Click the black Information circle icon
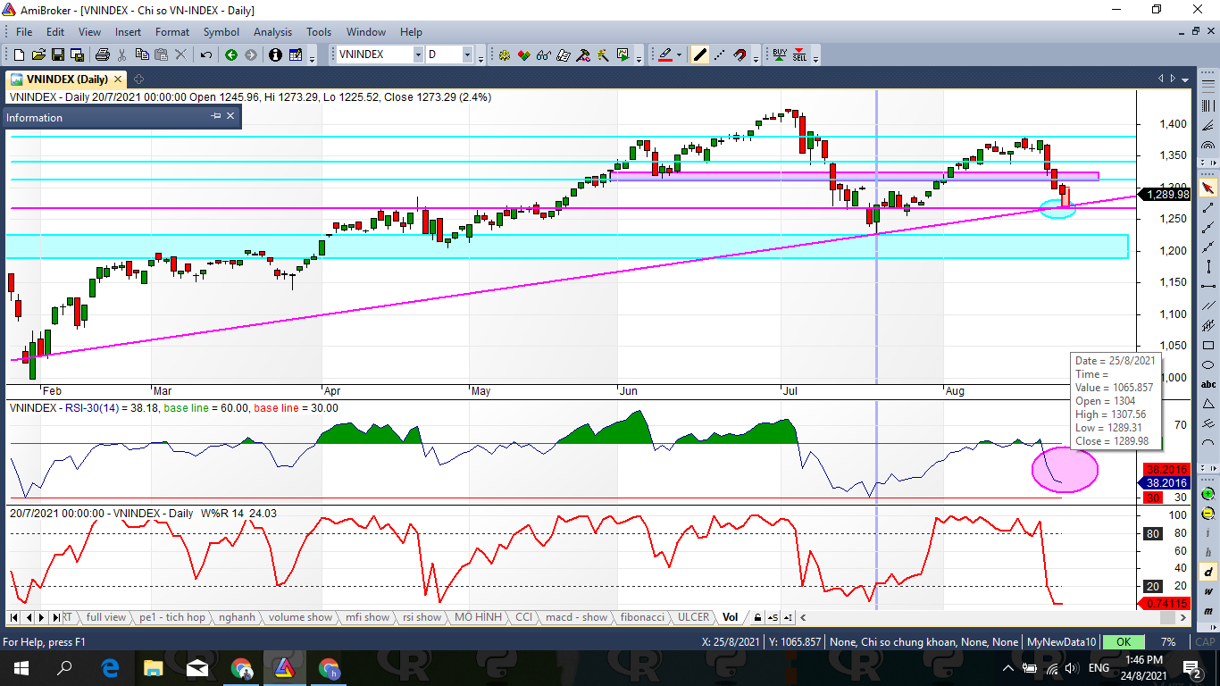 point(274,54)
